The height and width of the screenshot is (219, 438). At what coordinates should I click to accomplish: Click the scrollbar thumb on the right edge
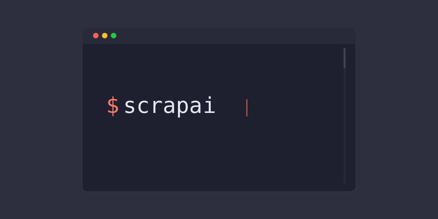[345, 57]
